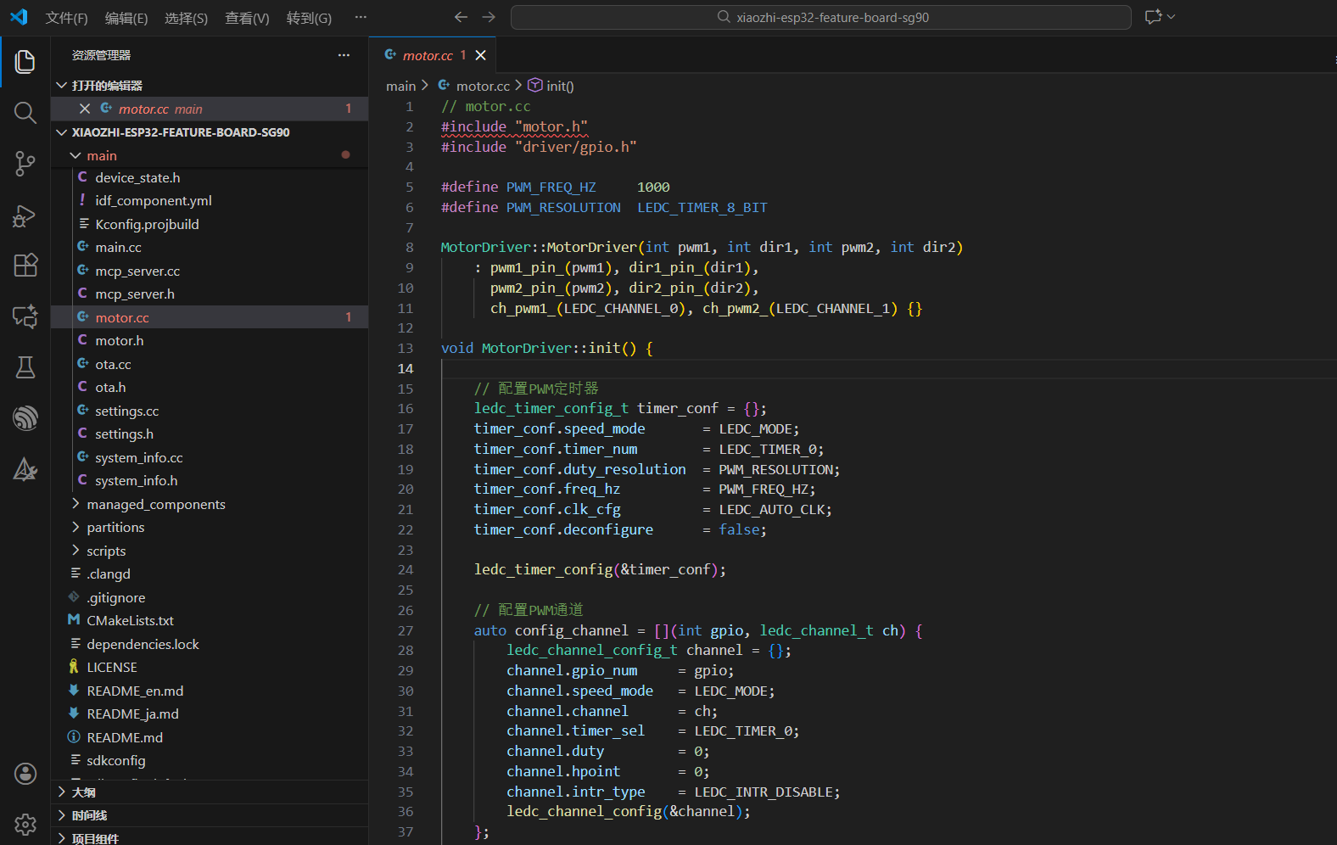The width and height of the screenshot is (1337, 845).
Task: Open the Extensions view icon
Action: [x=25, y=266]
